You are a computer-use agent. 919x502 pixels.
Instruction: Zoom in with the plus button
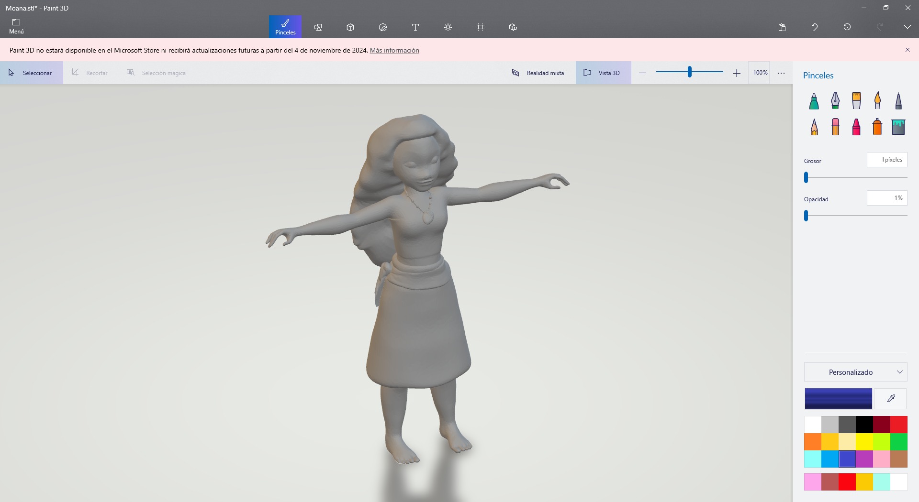[x=737, y=73]
